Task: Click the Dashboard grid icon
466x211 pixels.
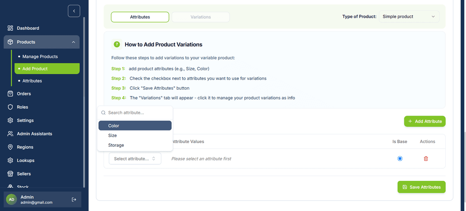Action: click(x=10, y=28)
